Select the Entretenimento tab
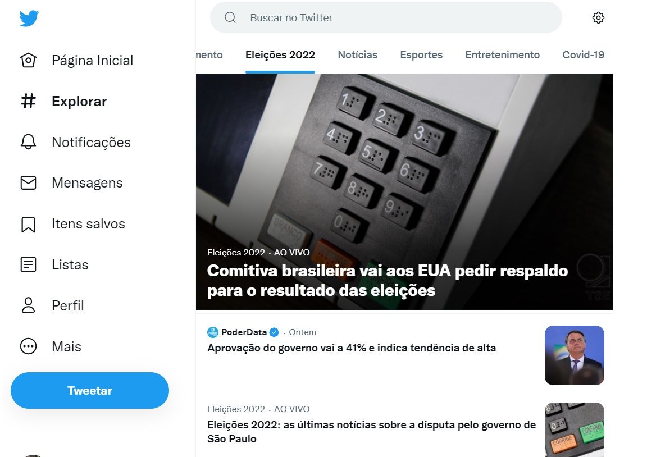The image size is (647, 457). point(502,55)
